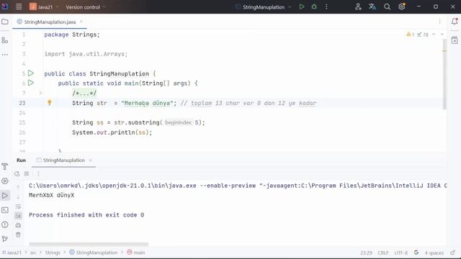Select the Run tool window label
Screen dimensions: 461x259
click(21, 160)
